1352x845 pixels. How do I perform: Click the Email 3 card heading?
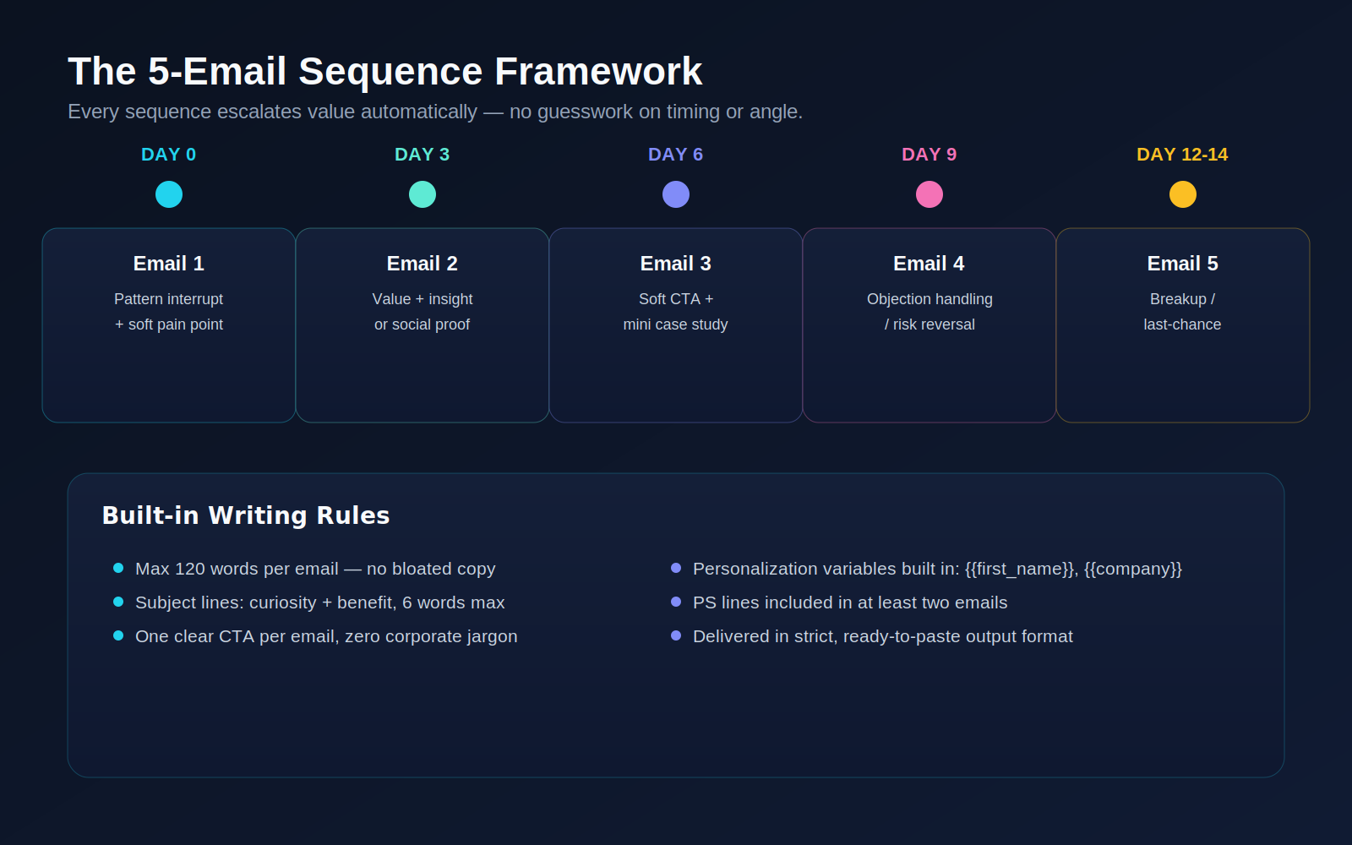point(676,264)
